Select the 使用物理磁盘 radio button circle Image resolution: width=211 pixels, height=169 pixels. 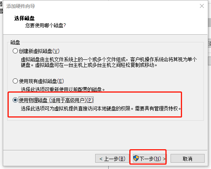(15, 100)
